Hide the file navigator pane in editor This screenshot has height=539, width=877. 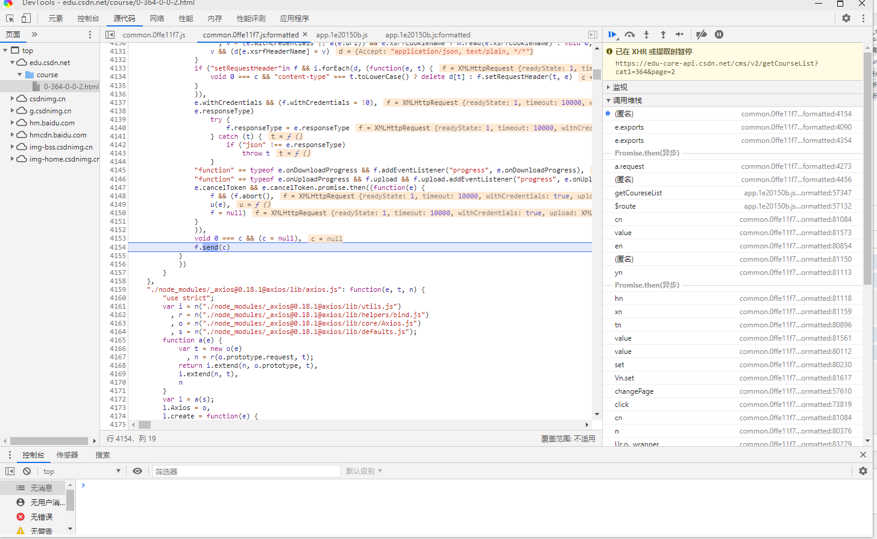(x=110, y=34)
